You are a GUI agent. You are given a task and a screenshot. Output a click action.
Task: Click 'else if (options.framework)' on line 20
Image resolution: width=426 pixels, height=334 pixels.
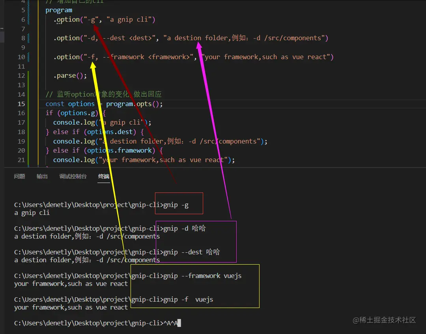pyautogui.click(x=104, y=150)
